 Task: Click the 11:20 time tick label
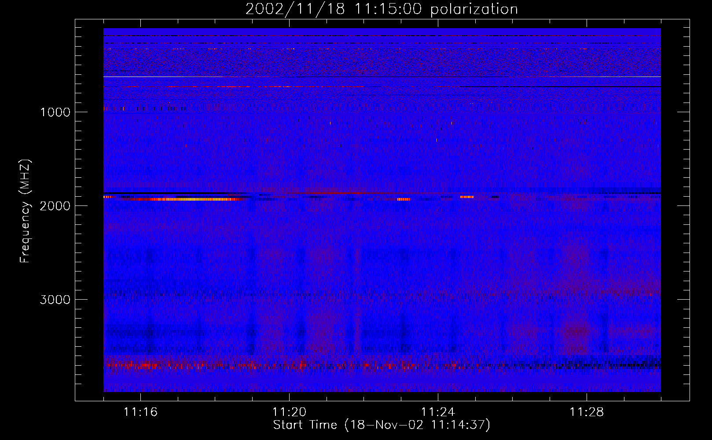point(290,412)
